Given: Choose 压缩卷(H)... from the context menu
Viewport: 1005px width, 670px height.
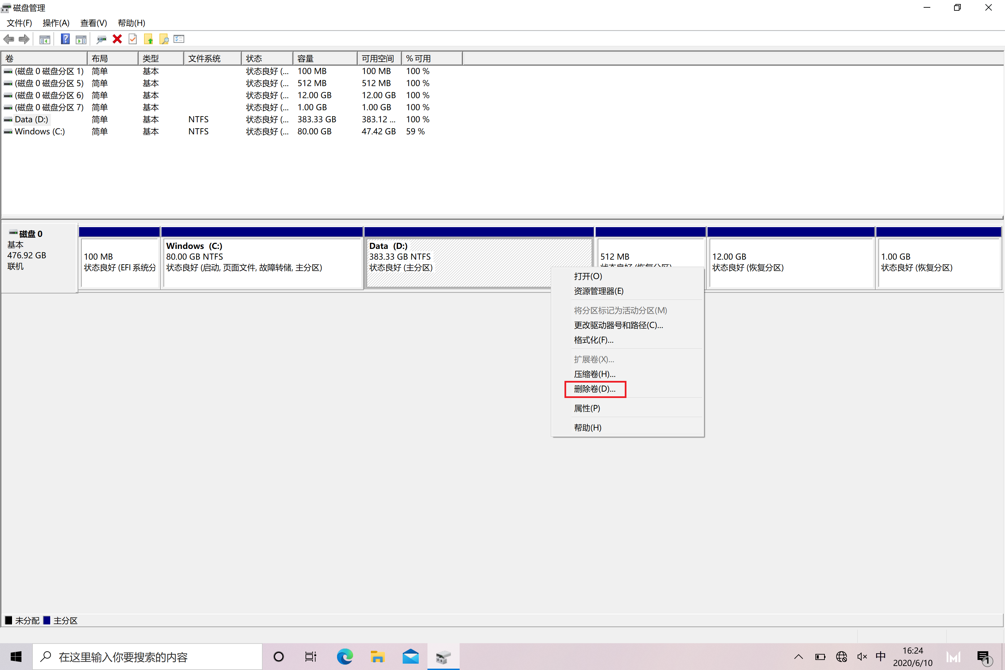Looking at the screenshot, I should [x=594, y=374].
